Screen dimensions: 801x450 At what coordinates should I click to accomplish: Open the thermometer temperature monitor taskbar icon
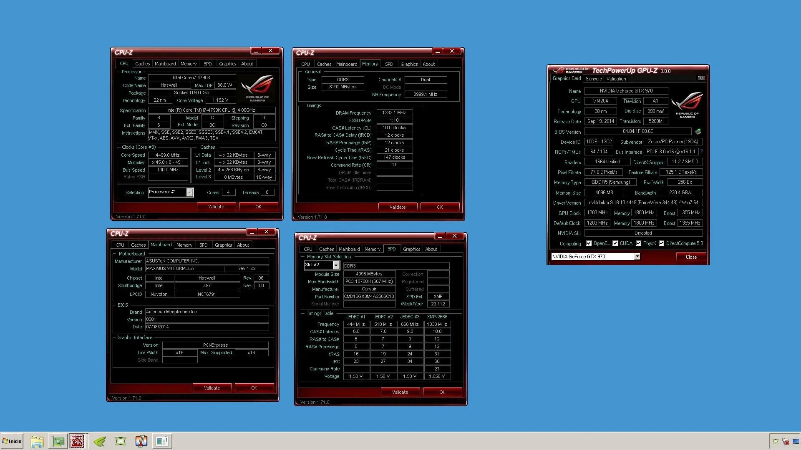pos(141,441)
